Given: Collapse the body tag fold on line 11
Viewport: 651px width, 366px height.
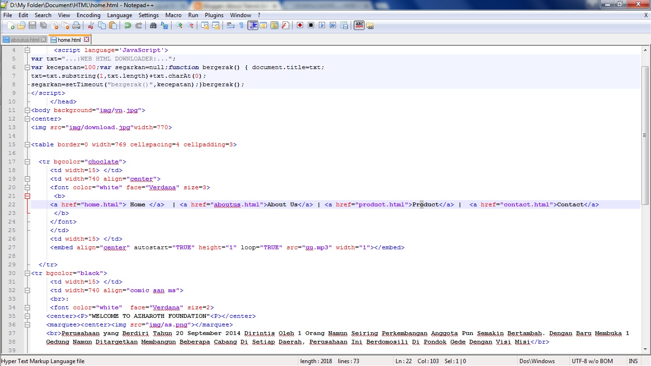Looking at the screenshot, I should 27,110.
